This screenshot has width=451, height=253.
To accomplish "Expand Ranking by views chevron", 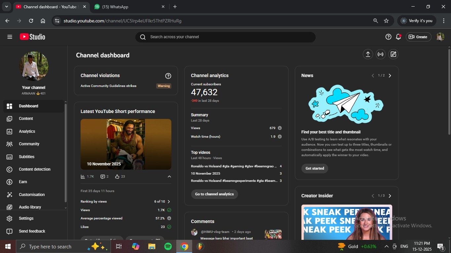I will 169,202.
